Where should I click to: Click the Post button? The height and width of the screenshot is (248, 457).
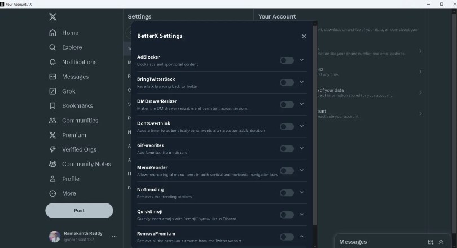point(79,210)
